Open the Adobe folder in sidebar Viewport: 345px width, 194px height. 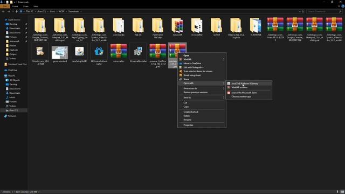point(12,45)
